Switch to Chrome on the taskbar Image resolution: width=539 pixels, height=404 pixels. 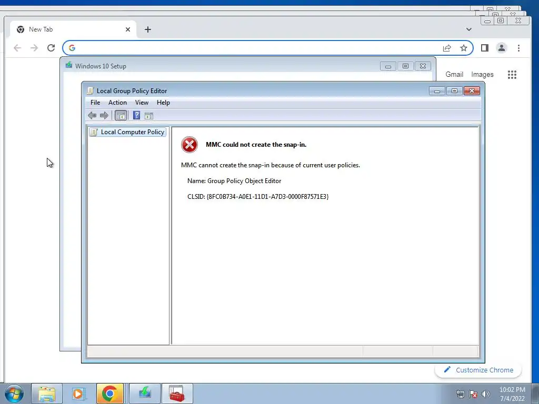(x=110, y=393)
